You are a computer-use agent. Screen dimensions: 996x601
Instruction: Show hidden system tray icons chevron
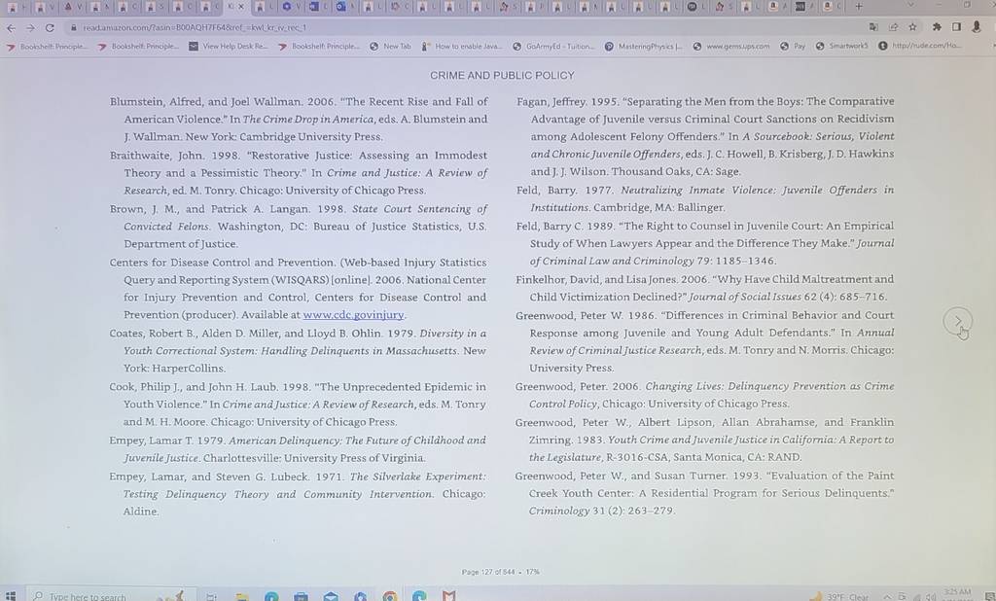(887, 596)
